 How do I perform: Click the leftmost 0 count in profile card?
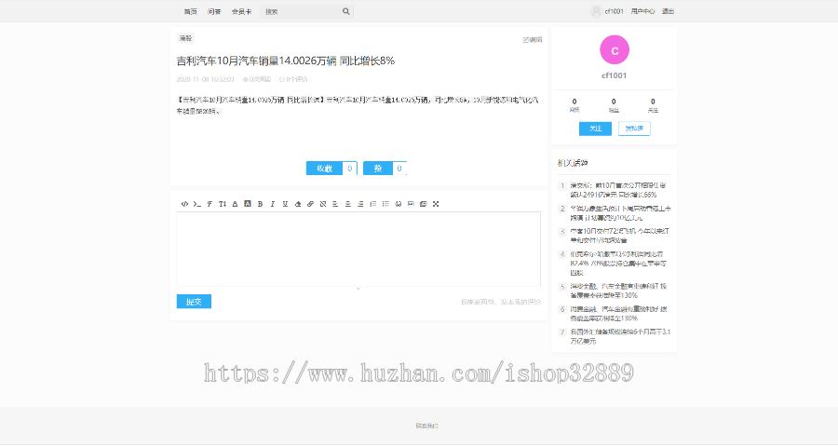pos(574,102)
